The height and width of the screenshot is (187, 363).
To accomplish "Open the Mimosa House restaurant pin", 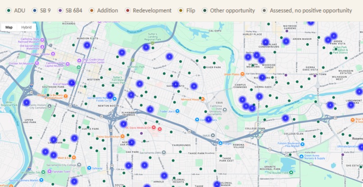I will [203, 99].
